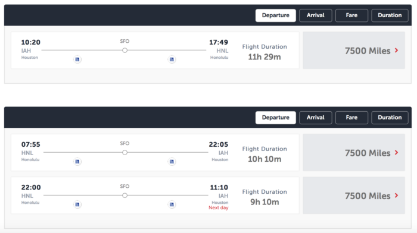Click first airline icon on 07:55 HNL flight
The width and height of the screenshot is (417, 233).
click(x=77, y=161)
